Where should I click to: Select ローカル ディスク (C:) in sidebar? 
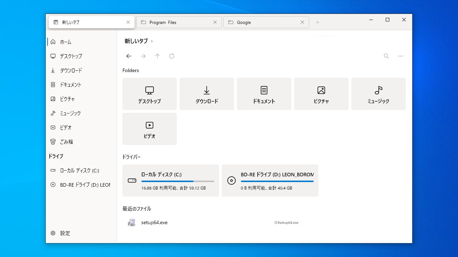(82, 170)
